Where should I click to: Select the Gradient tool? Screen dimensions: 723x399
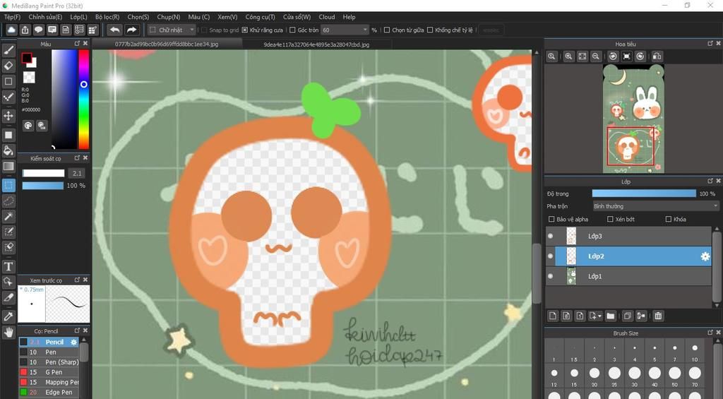(8, 166)
